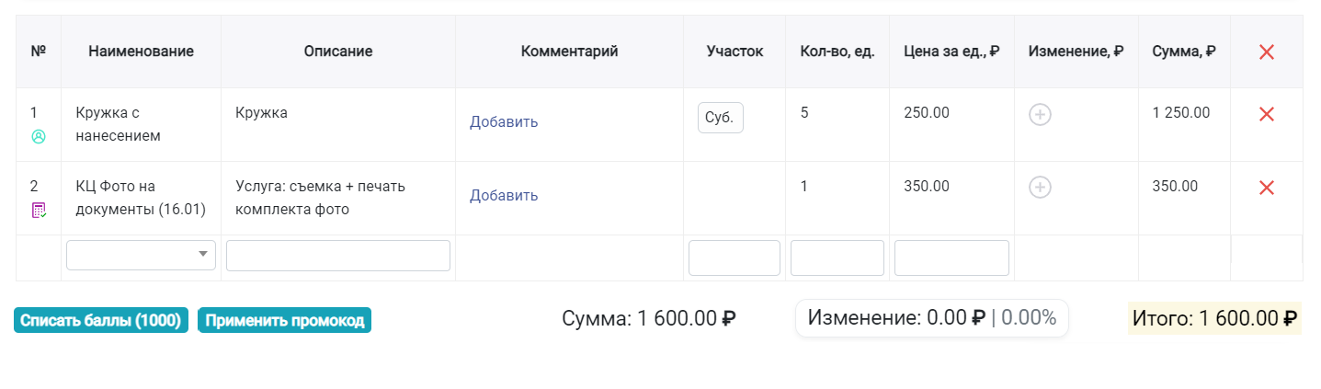Viewport: 1321px width, 389px height.
Task: Remove the КЦ Фото на документы row
Action: tap(1266, 188)
